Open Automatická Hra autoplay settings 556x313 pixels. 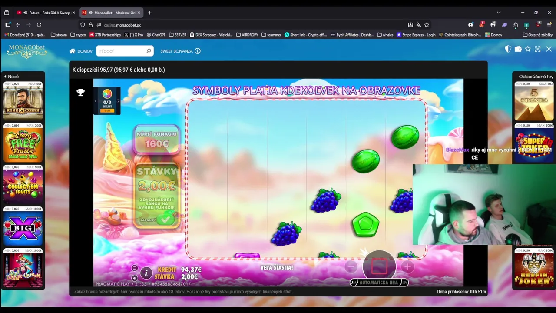click(x=379, y=283)
